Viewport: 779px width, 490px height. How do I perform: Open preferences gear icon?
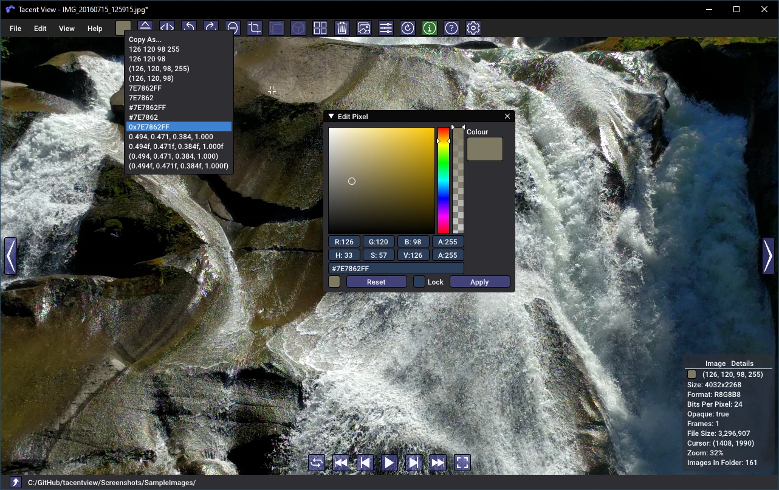tap(473, 28)
